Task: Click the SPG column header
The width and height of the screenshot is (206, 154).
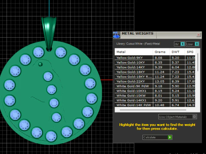Action: coord(190,52)
